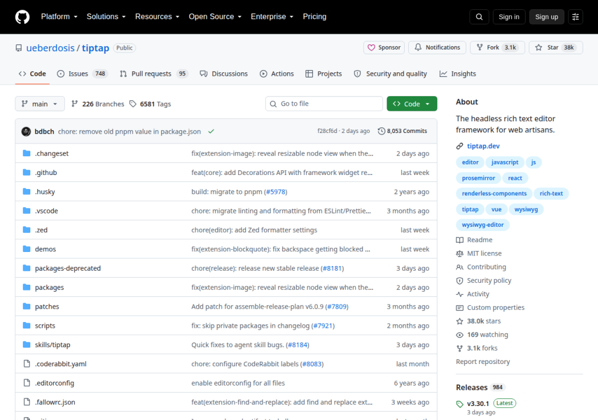
Task: Click the .husky folder icon
Action: pos(26,191)
